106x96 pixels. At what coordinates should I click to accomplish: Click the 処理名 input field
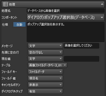[65, 11]
